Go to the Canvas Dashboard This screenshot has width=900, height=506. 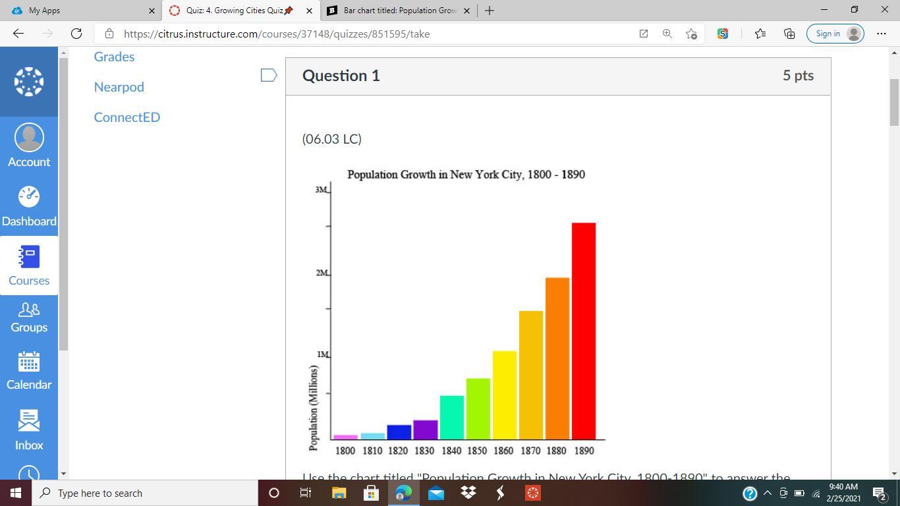point(29,206)
